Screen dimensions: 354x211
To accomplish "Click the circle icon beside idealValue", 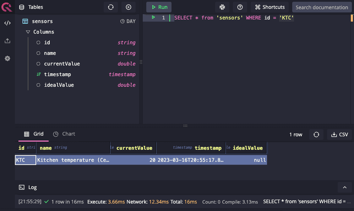I will [38, 85].
